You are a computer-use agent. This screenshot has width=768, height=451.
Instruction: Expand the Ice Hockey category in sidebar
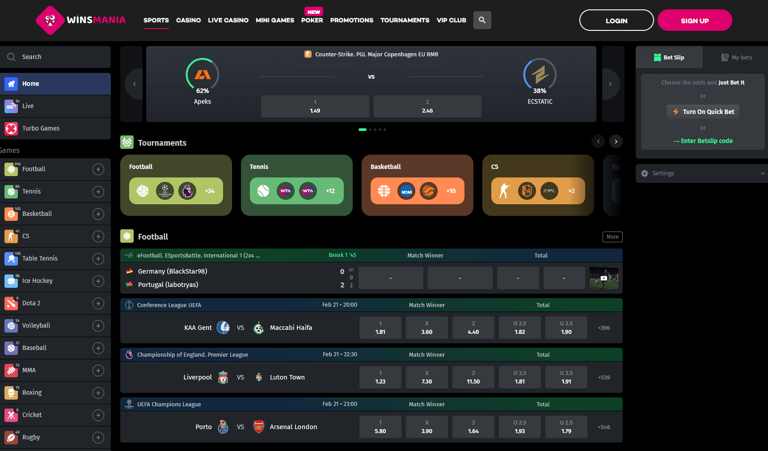(98, 281)
